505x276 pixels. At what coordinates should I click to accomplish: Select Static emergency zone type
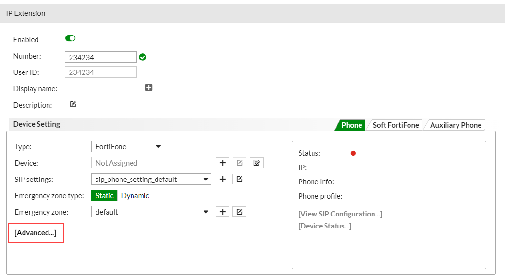point(104,195)
